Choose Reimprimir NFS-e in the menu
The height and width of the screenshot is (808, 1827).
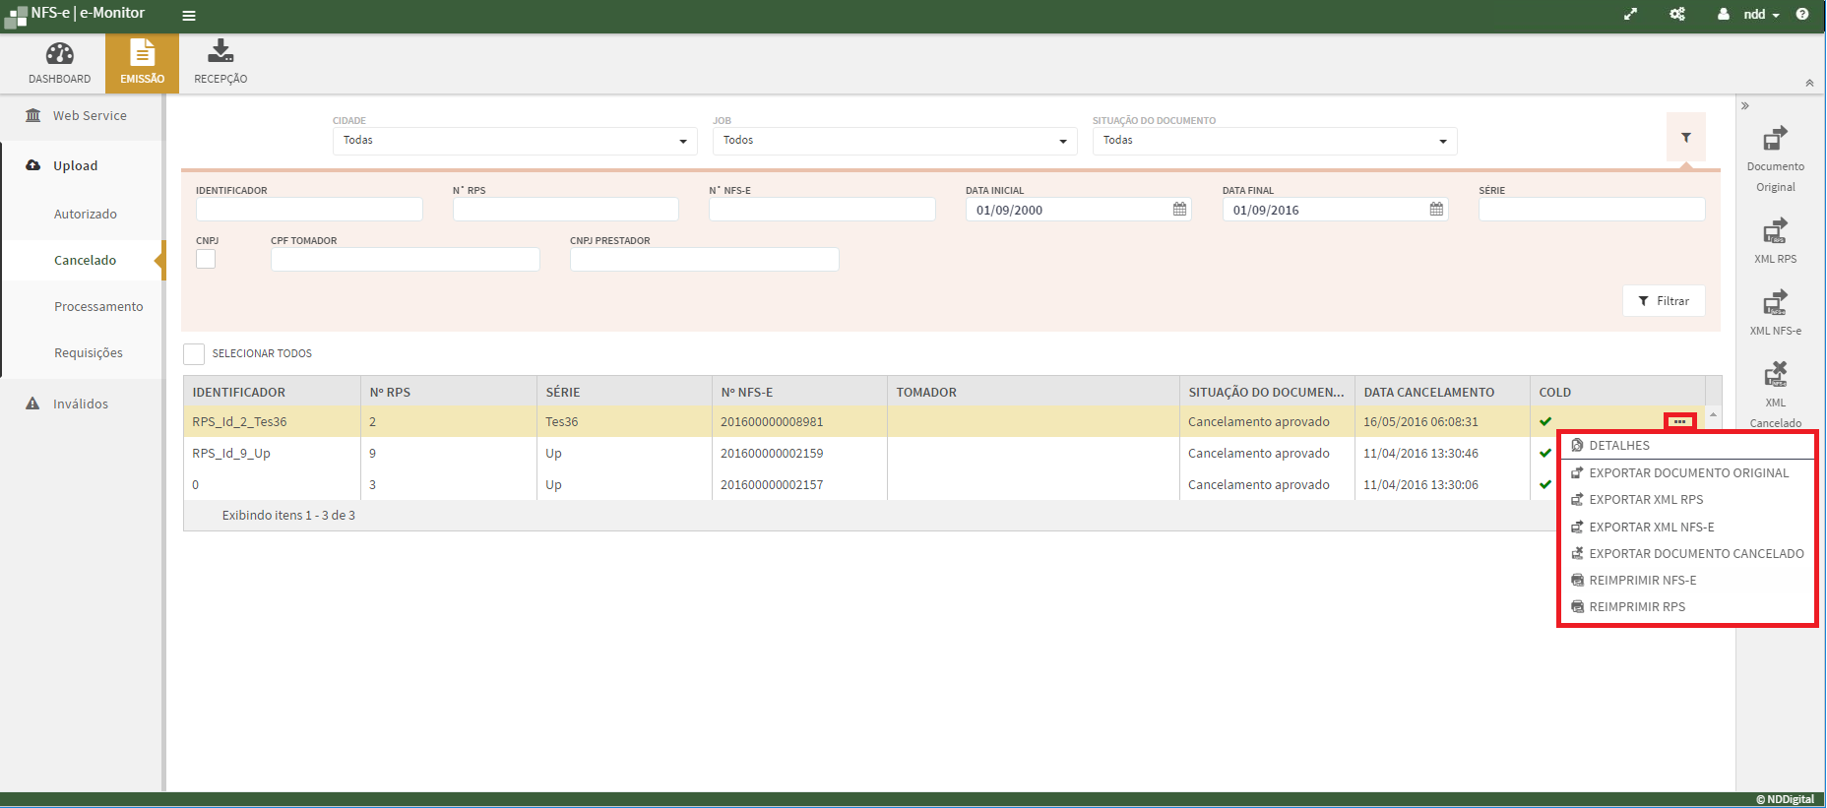pyautogui.click(x=1642, y=581)
